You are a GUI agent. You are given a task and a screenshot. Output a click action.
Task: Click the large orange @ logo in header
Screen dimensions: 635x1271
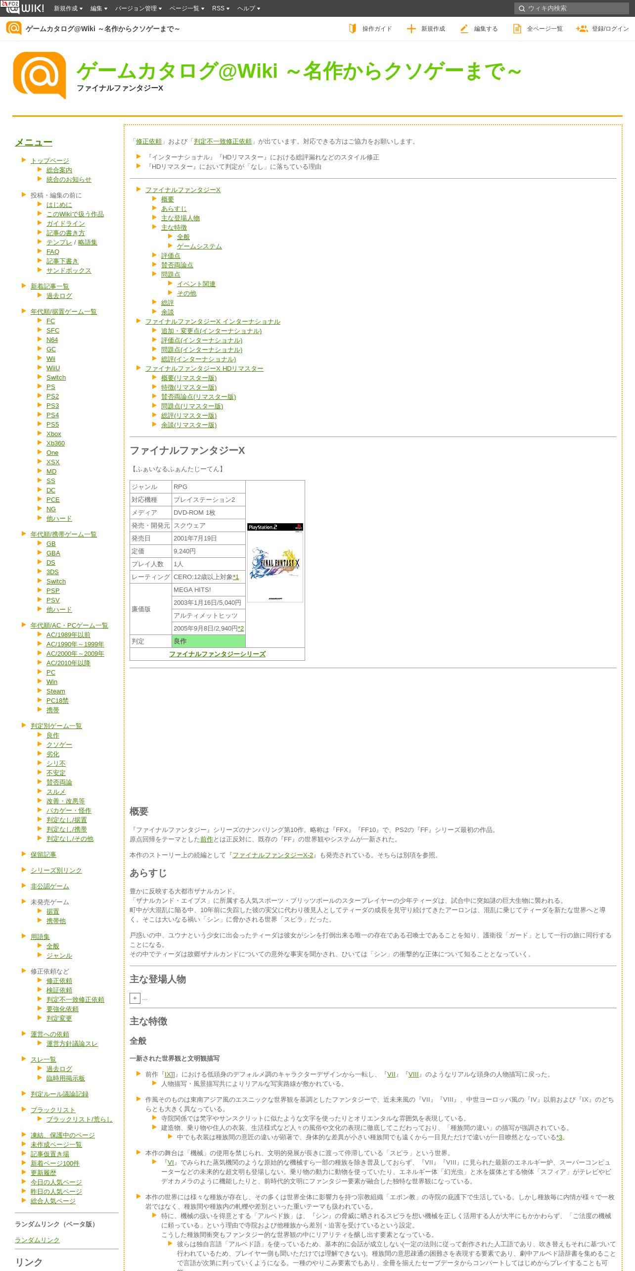click(x=40, y=75)
